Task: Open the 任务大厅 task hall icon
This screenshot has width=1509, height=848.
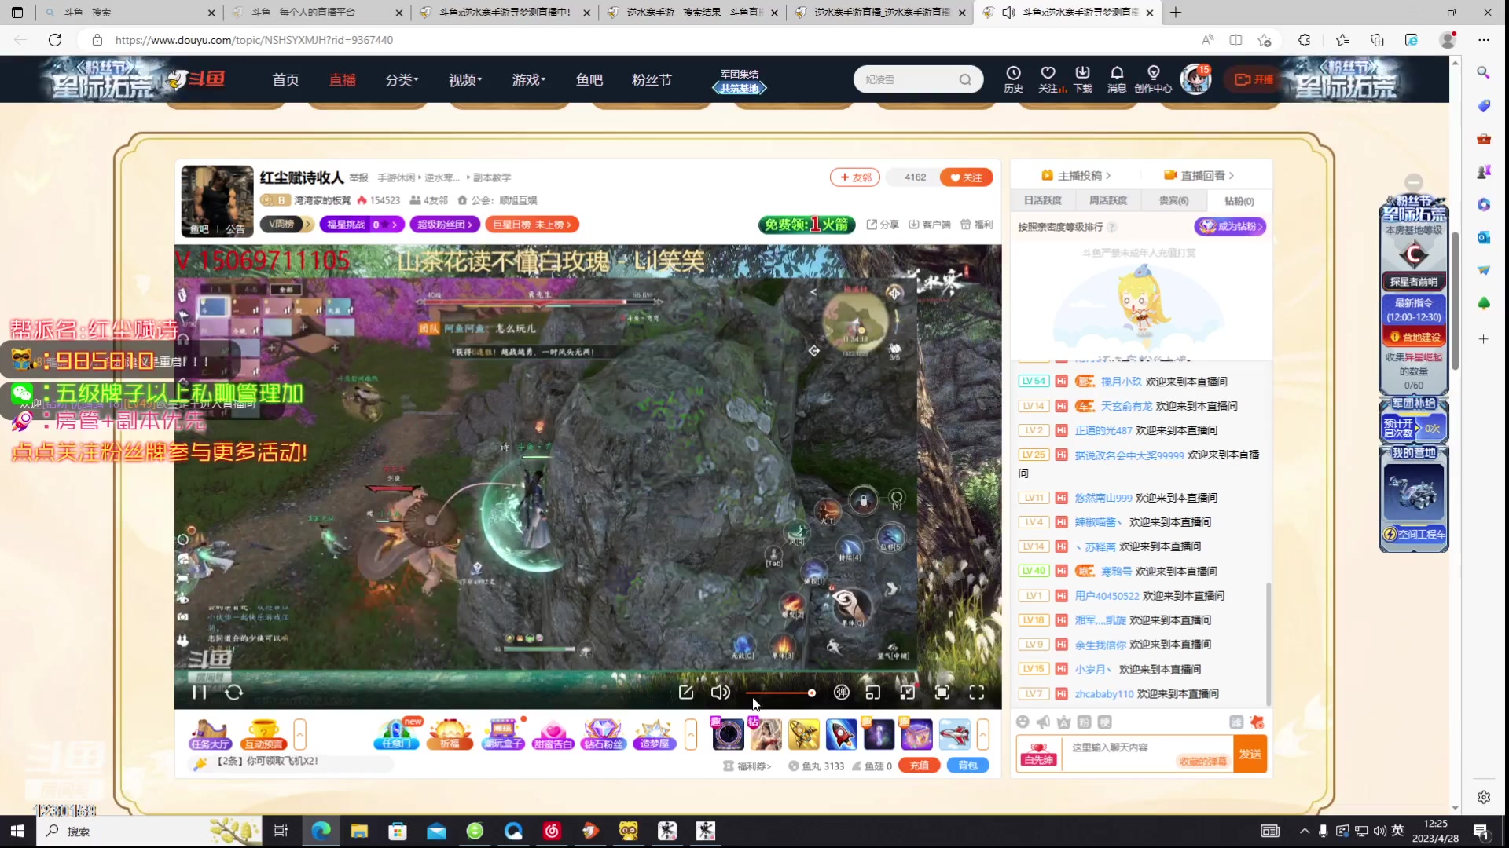Action: (x=210, y=735)
